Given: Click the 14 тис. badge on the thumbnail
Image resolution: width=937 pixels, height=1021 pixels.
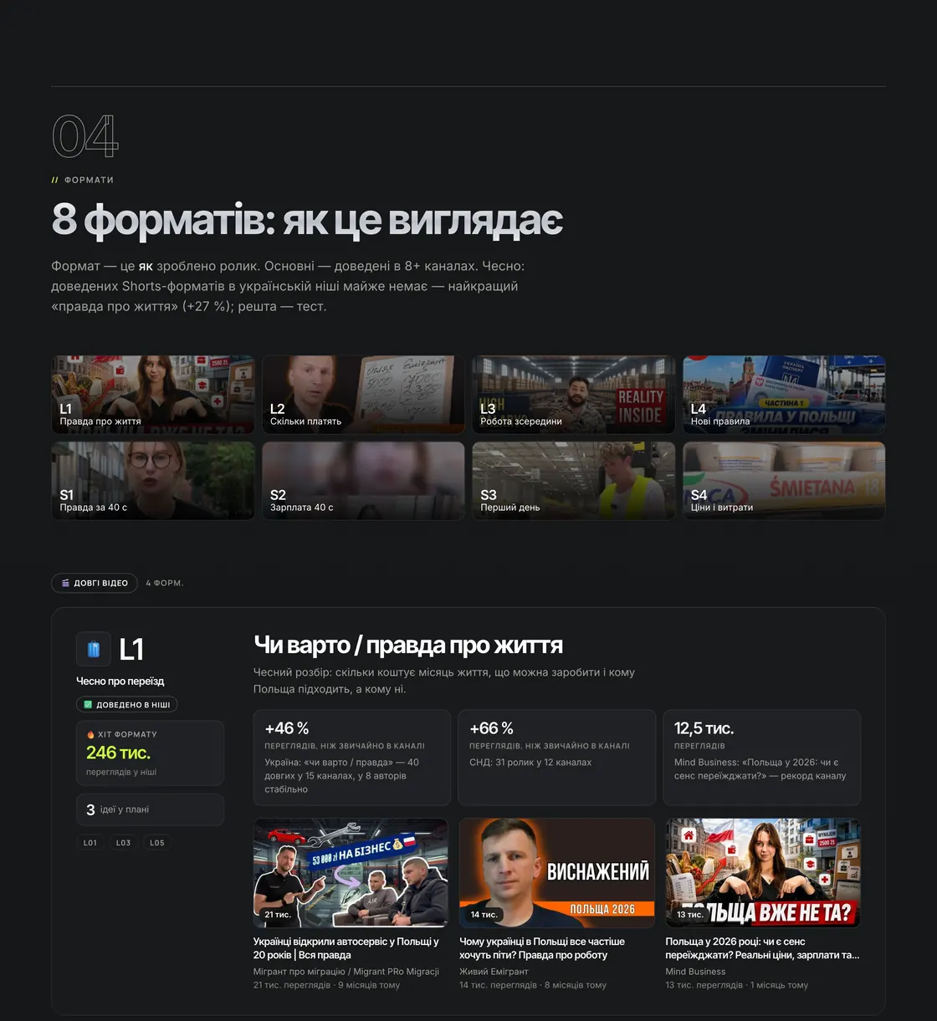Looking at the screenshot, I should (484, 915).
